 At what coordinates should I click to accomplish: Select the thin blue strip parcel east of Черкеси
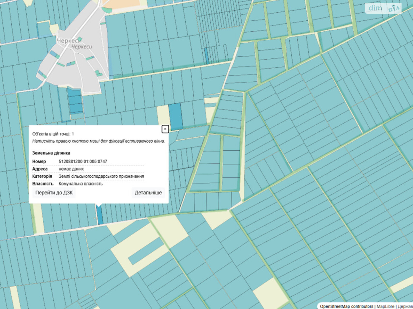tap(206, 56)
